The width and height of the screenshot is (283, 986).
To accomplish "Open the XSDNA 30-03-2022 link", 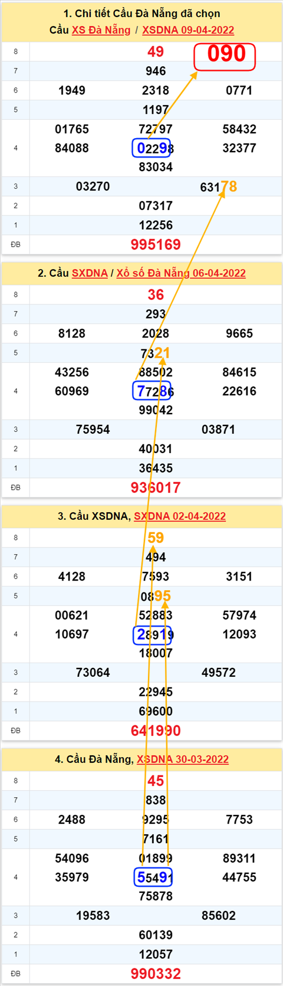I will (183, 759).
